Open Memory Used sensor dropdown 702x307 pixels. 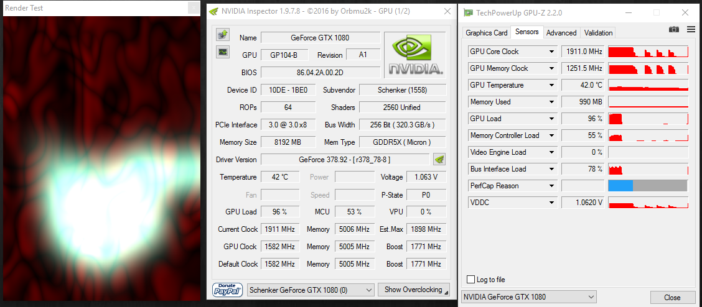(552, 102)
